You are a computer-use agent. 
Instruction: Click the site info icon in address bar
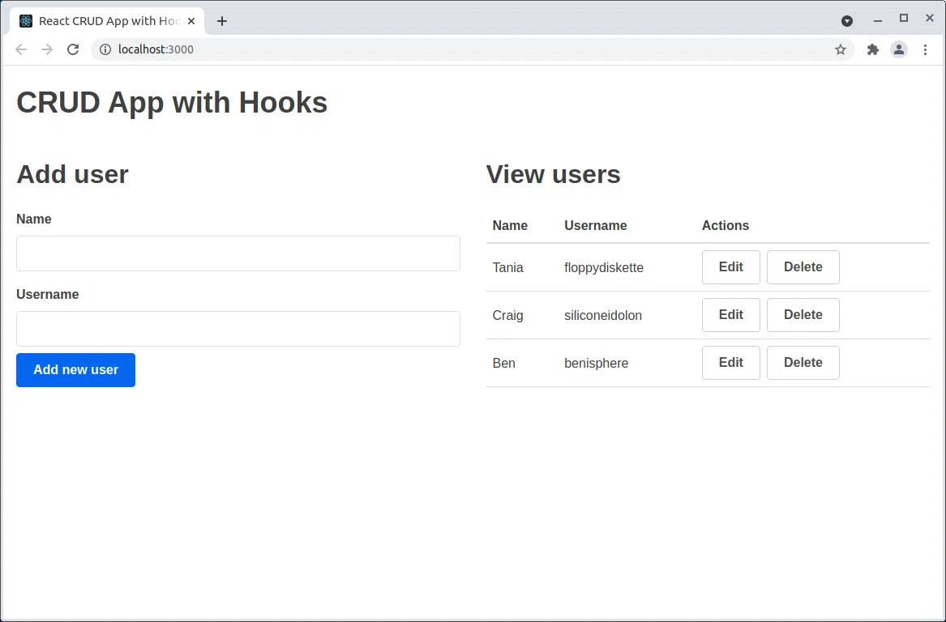[105, 49]
